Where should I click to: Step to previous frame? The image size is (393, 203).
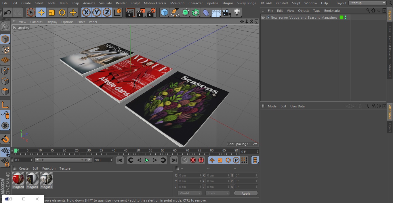point(139,160)
